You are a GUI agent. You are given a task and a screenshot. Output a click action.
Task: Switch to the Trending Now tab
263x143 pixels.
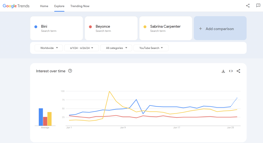tap(80, 6)
